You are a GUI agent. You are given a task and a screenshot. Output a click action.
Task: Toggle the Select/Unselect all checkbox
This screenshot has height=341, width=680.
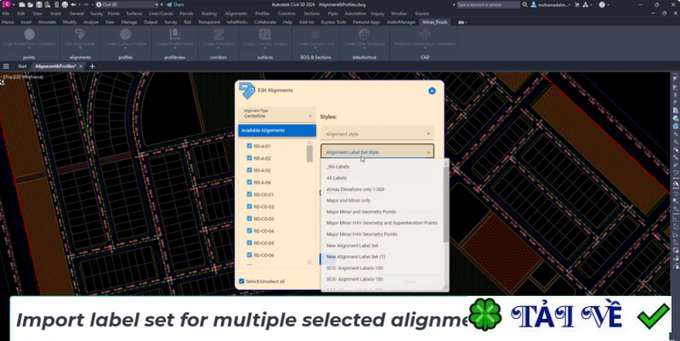[x=241, y=281]
